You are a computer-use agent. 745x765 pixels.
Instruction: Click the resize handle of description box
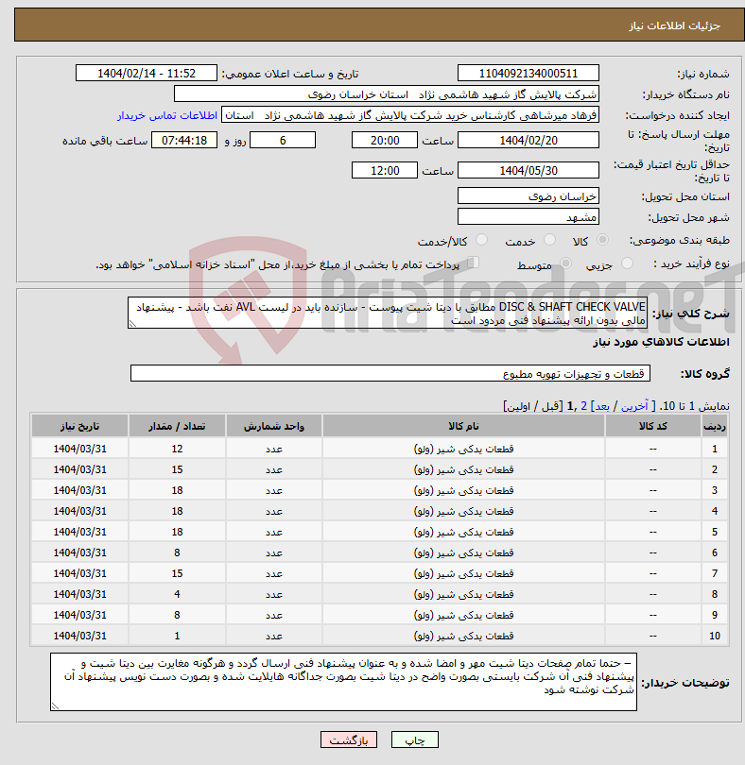pos(132,323)
